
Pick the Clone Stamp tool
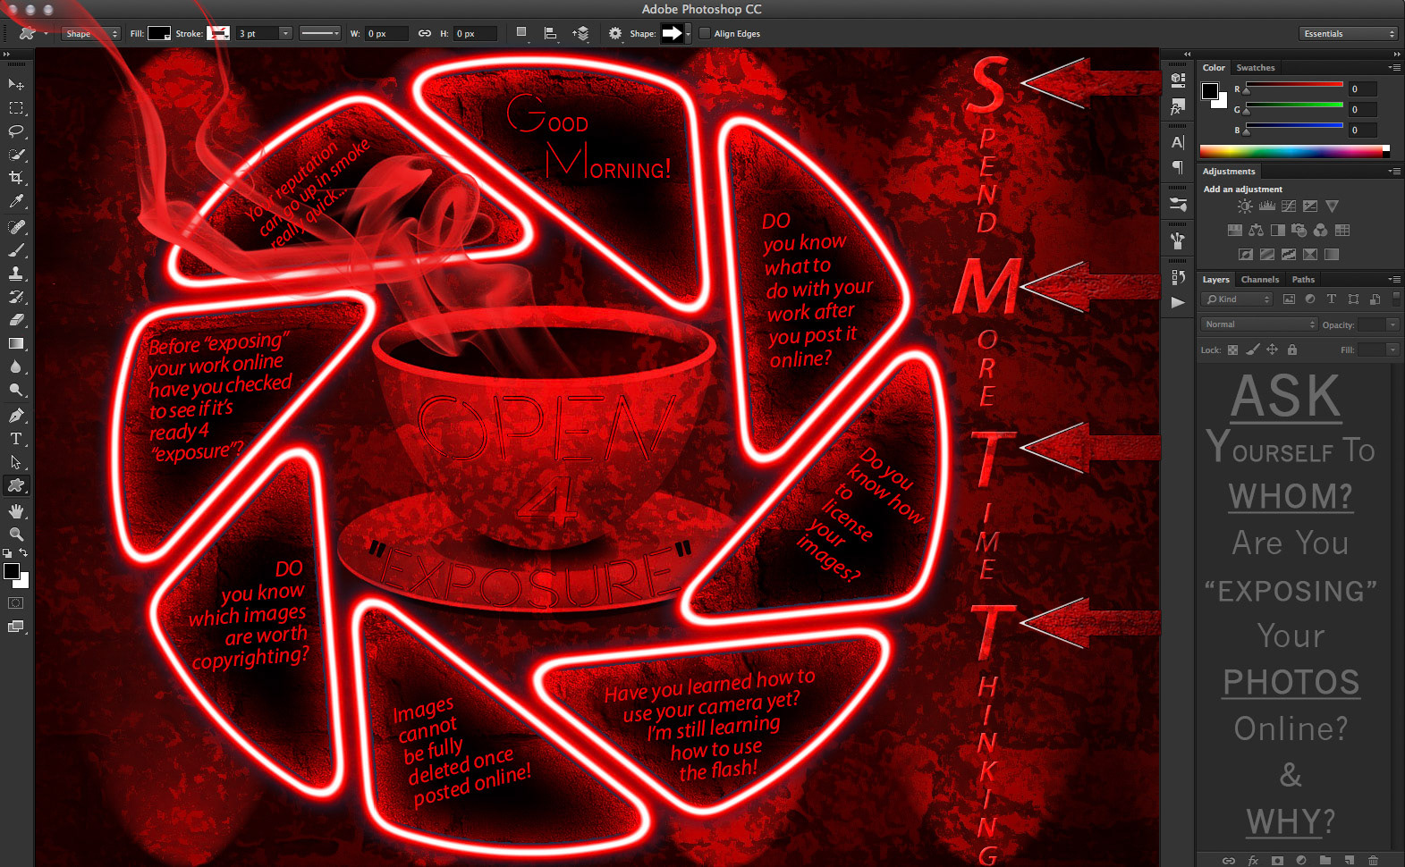[16, 274]
